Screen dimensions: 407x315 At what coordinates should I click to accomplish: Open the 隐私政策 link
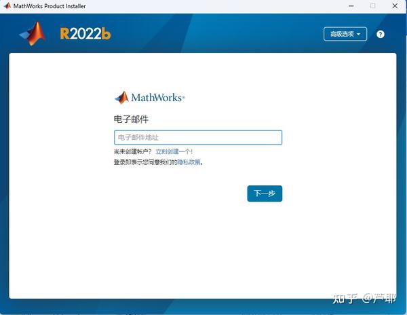click(189, 162)
